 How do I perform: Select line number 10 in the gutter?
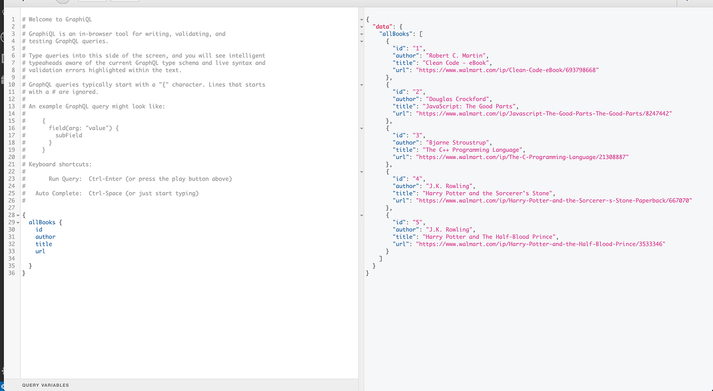(x=12, y=84)
